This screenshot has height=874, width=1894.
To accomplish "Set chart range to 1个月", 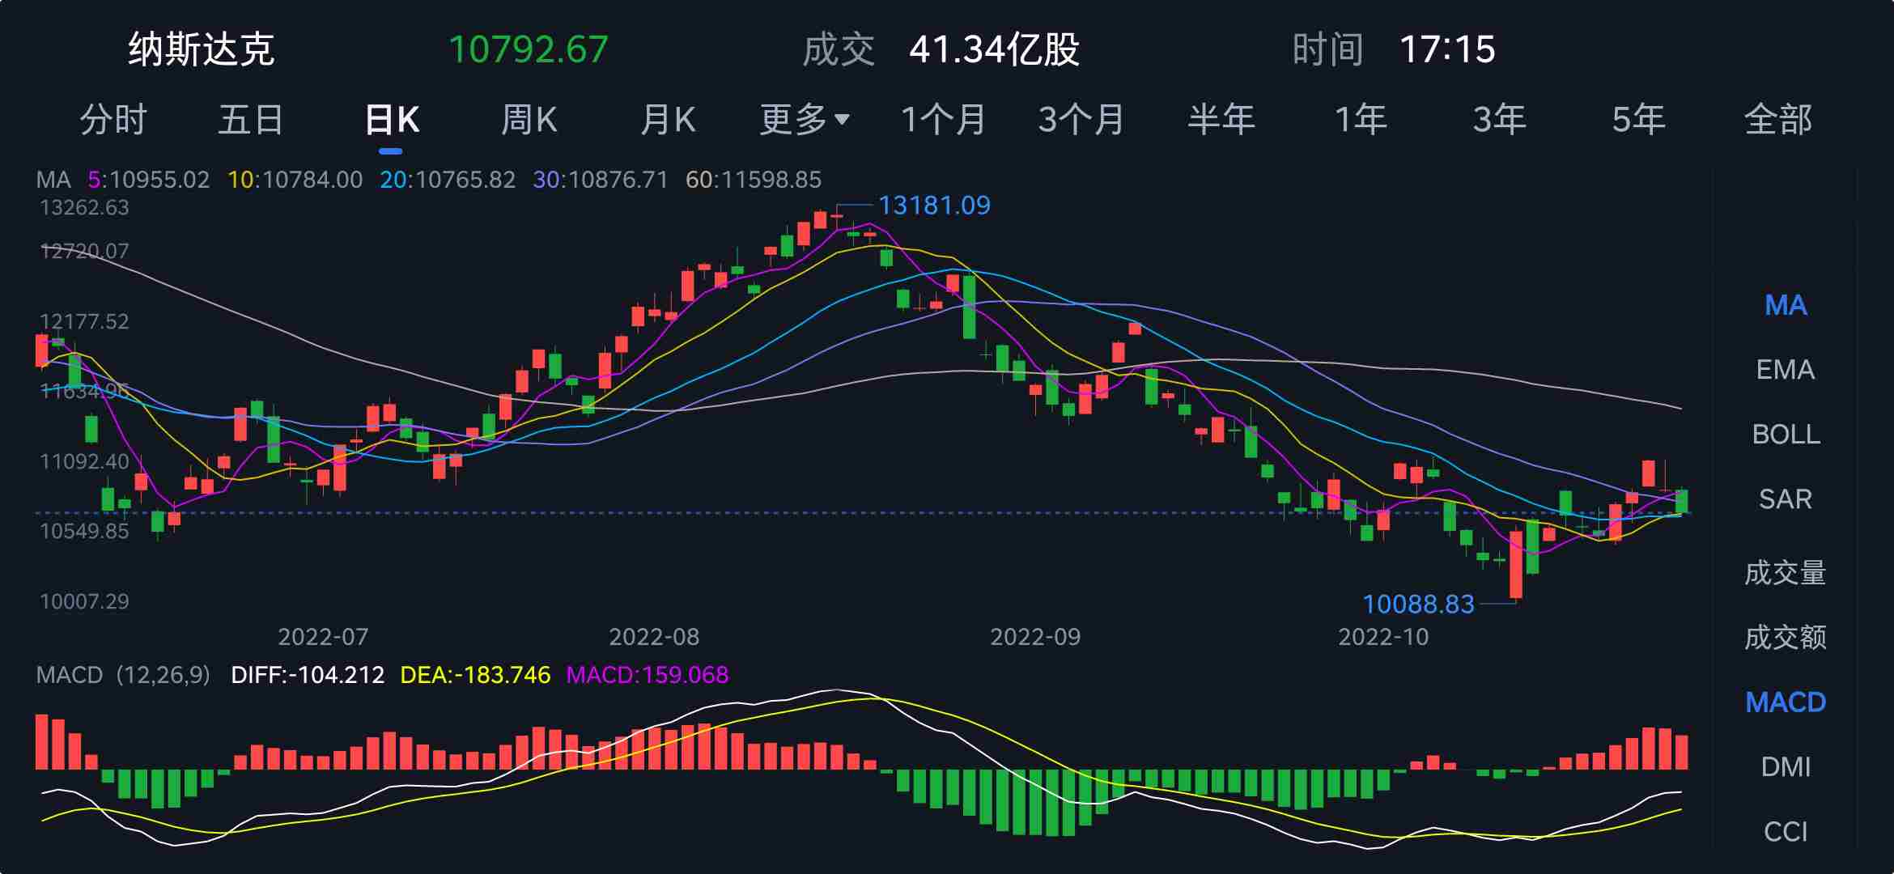I will pos(943,120).
